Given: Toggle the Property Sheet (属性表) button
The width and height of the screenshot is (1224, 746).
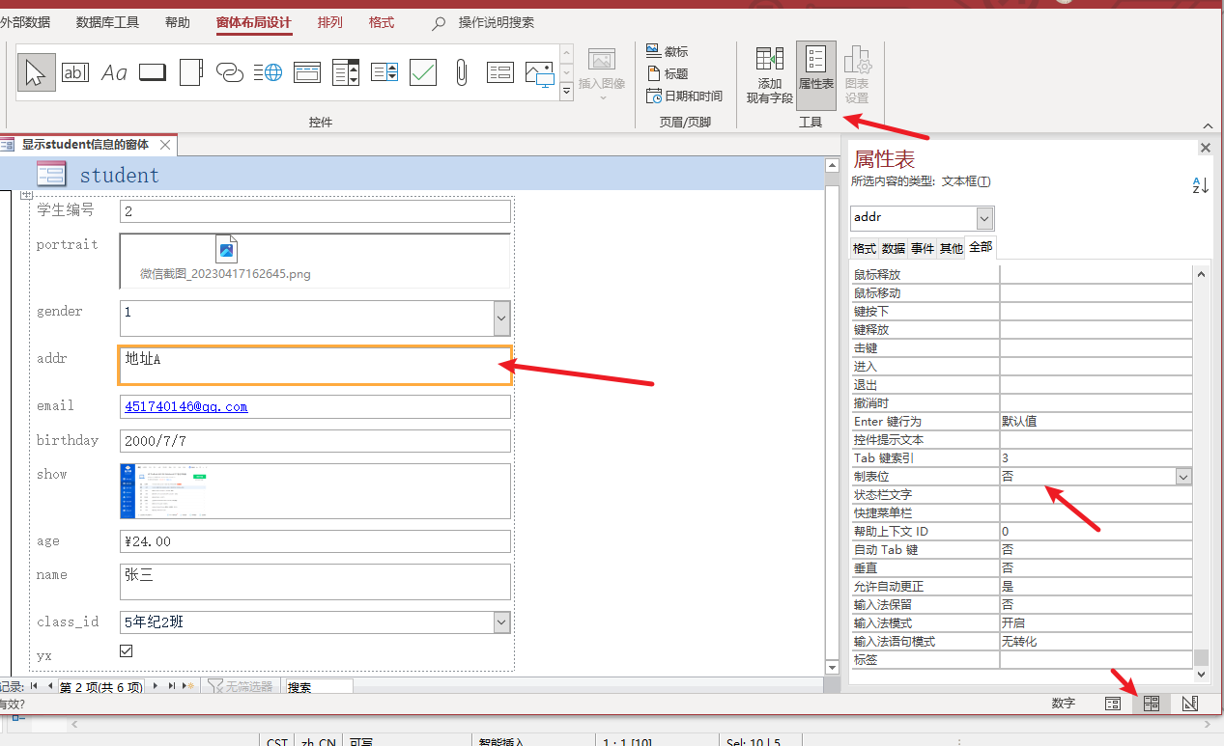Looking at the screenshot, I should tap(816, 75).
